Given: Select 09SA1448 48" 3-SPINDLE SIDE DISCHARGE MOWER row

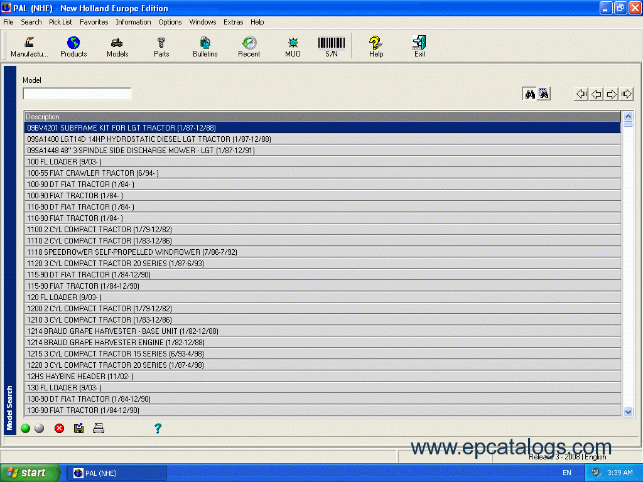Looking at the screenshot, I should [x=322, y=151].
